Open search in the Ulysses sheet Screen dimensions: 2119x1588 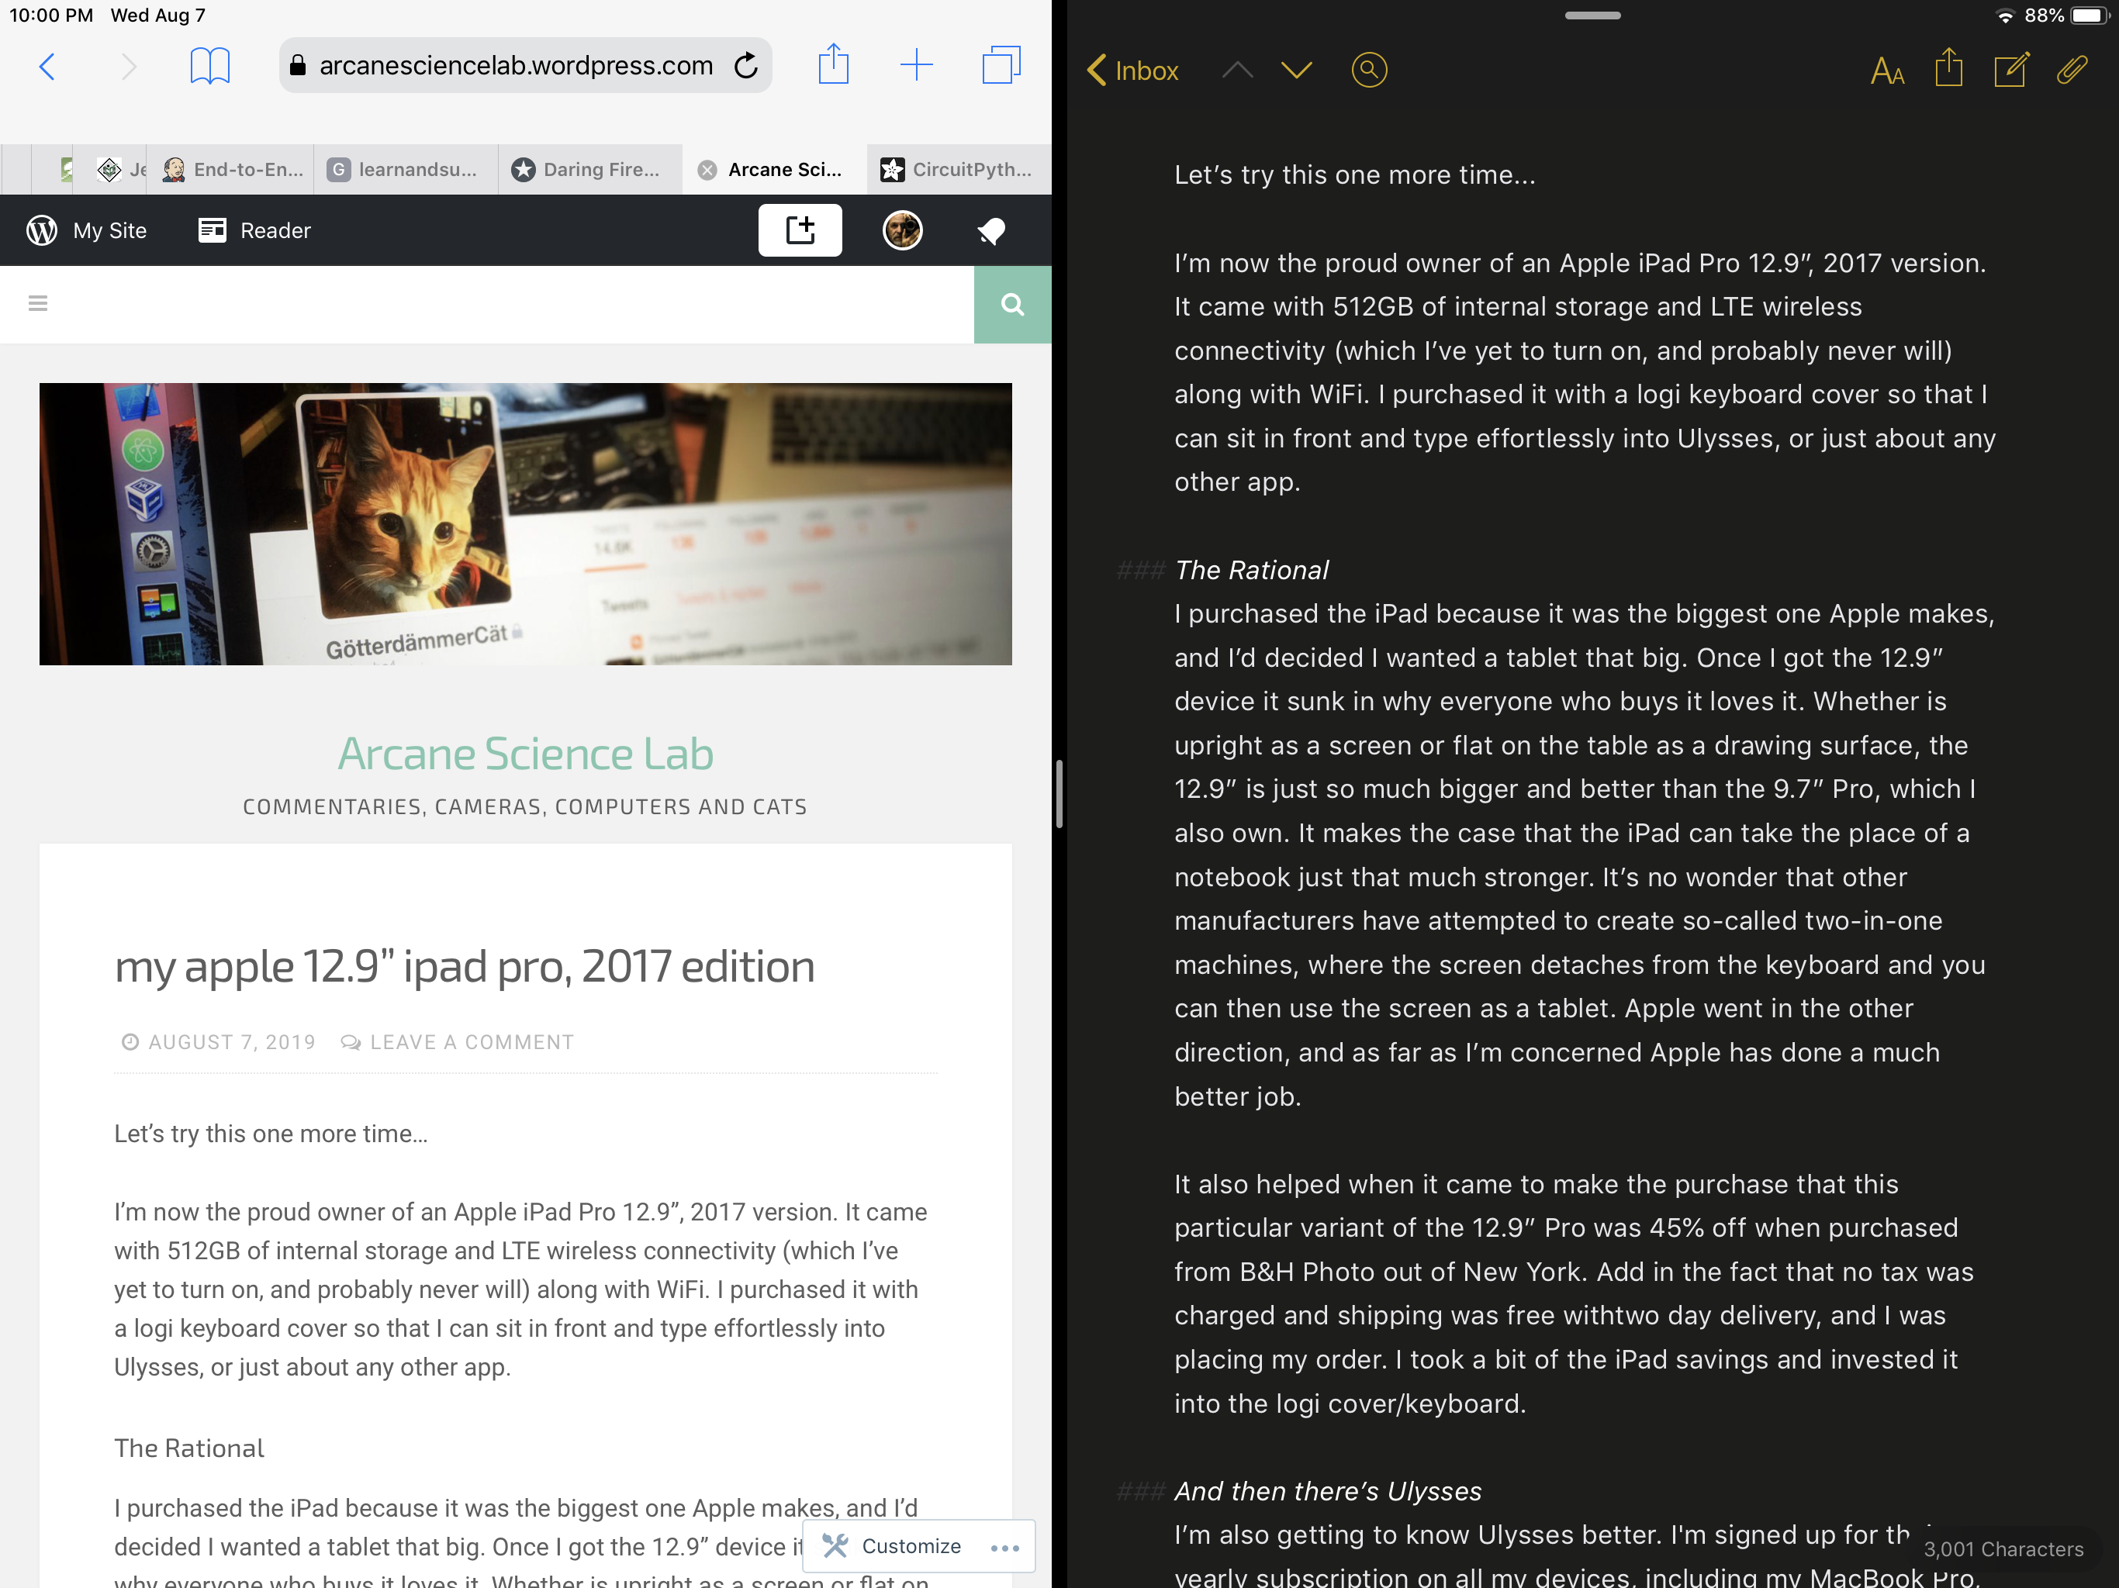[1369, 70]
